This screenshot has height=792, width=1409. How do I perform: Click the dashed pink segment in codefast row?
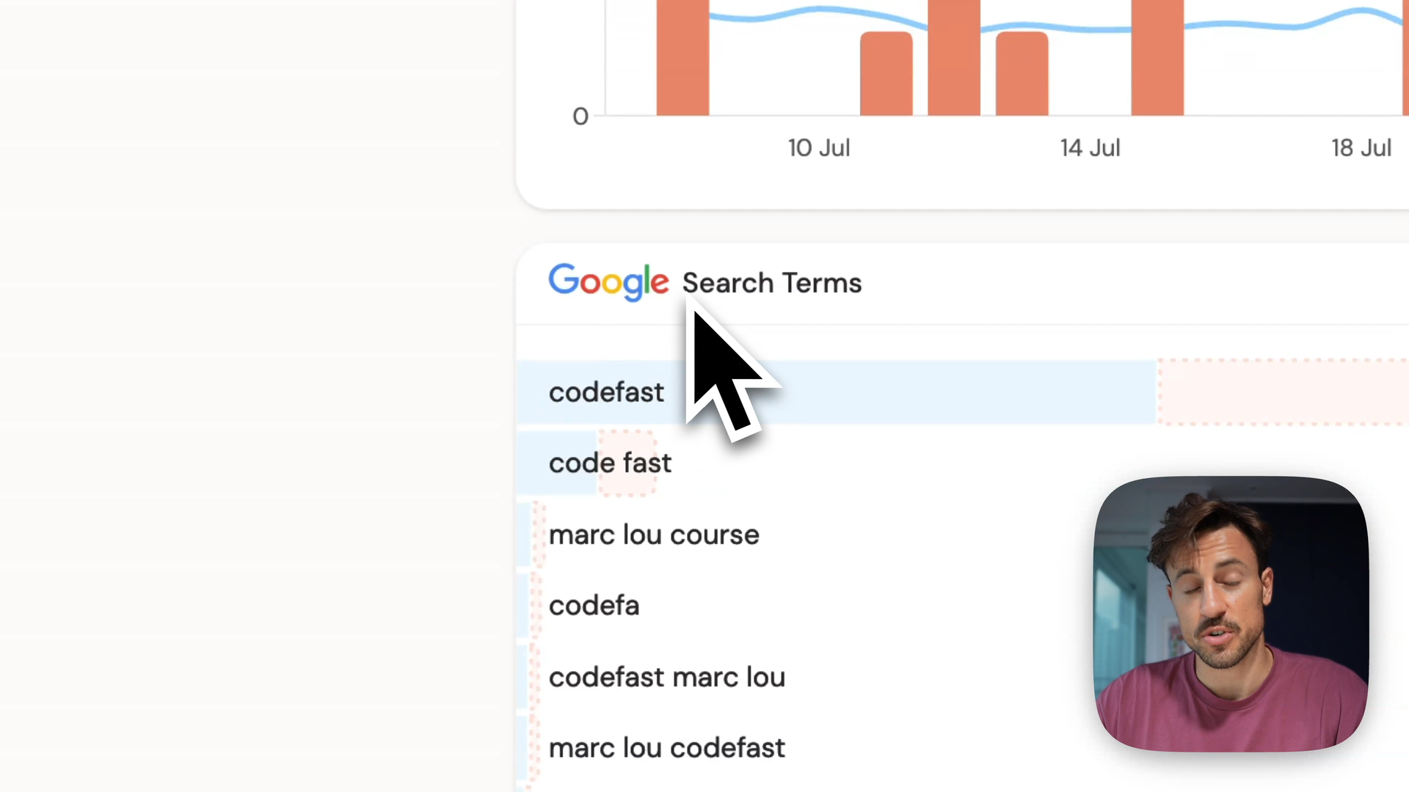point(1283,392)
